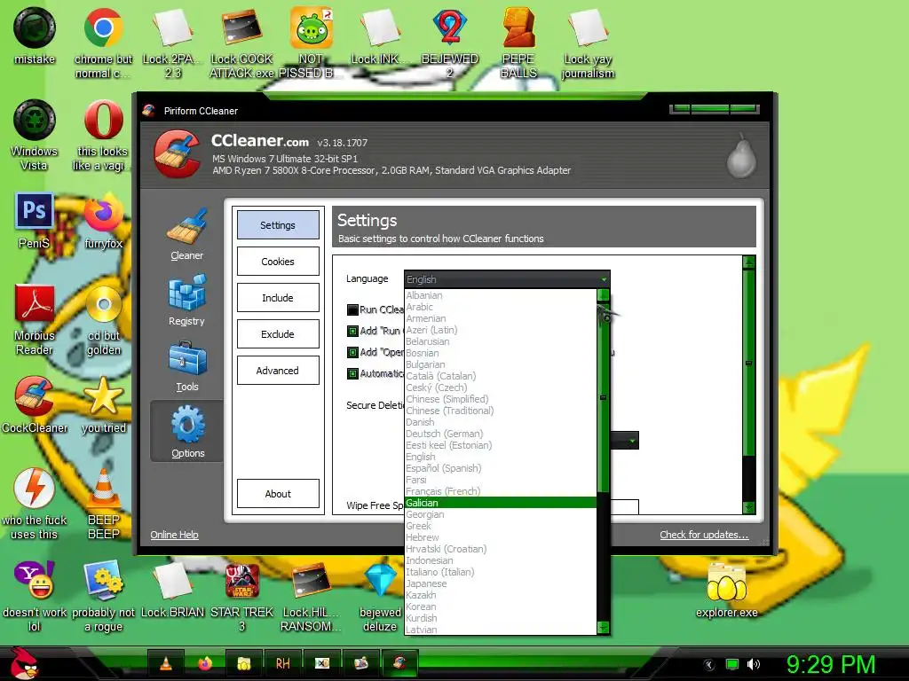This screenshot has height=681, width=909.
Task: Open the red Opera 'this looks like' icon
Action: (x=103, y=136)
